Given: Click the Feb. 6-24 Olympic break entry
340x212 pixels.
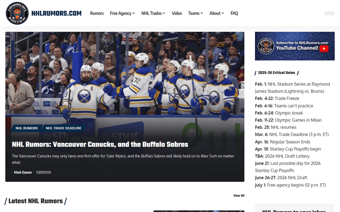Looking at the screenshot, I should click(279, 113).
